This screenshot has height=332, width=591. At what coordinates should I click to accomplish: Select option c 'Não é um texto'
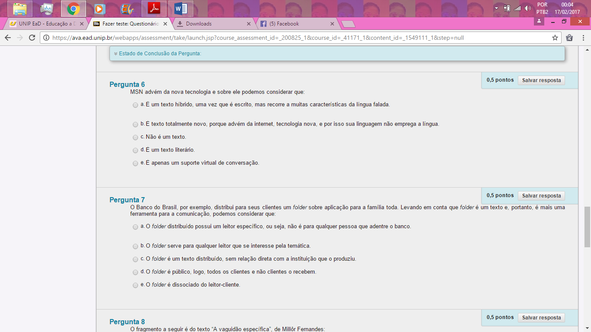135,137
